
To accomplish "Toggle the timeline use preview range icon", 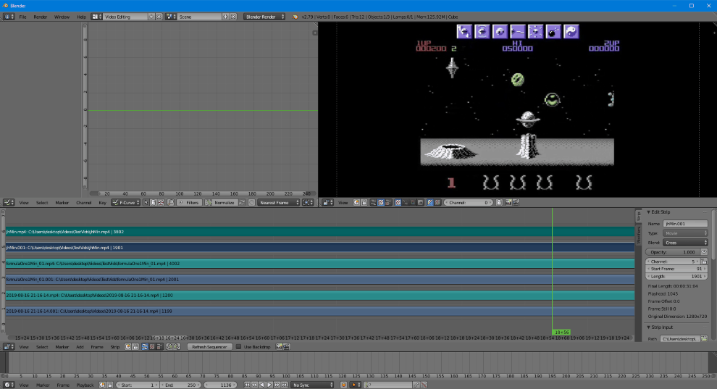I will click(x=102, y=385).
